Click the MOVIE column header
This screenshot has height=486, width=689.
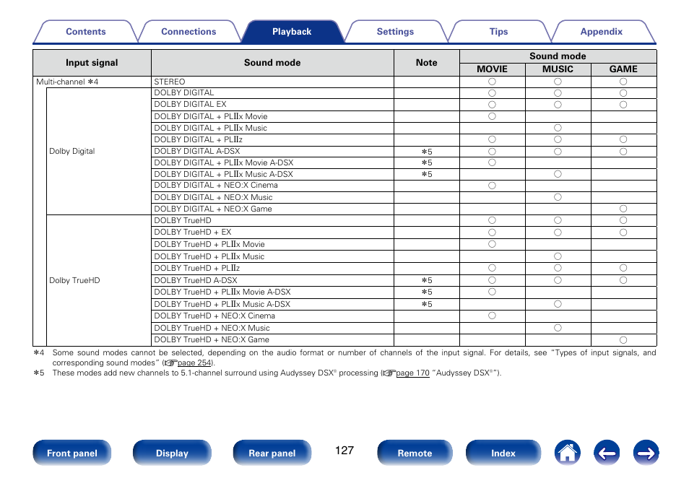pos(492,69)
